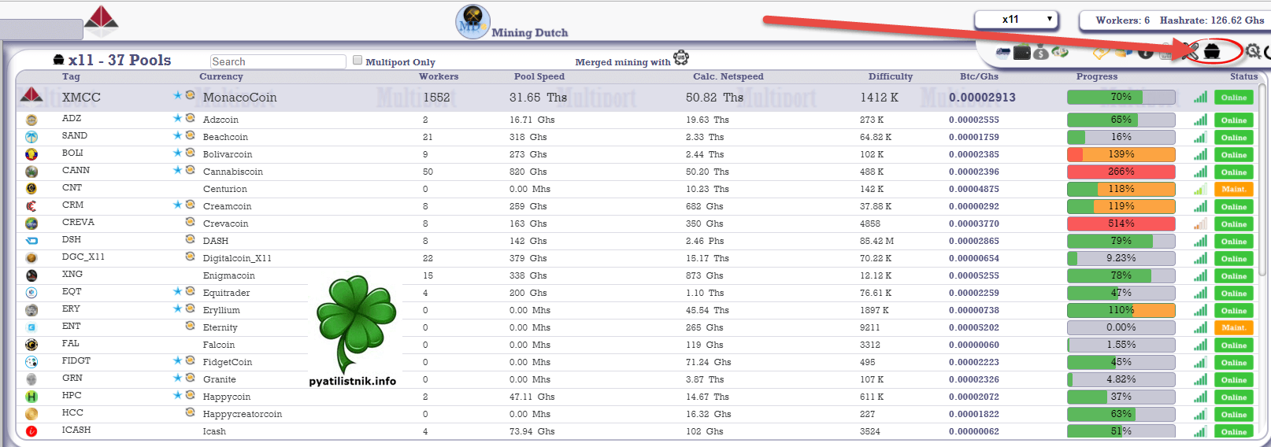The height and width of the screenshot is (447, 1271).
Task: Sort table by Difficulty column
Action: (x=891, y=76)
